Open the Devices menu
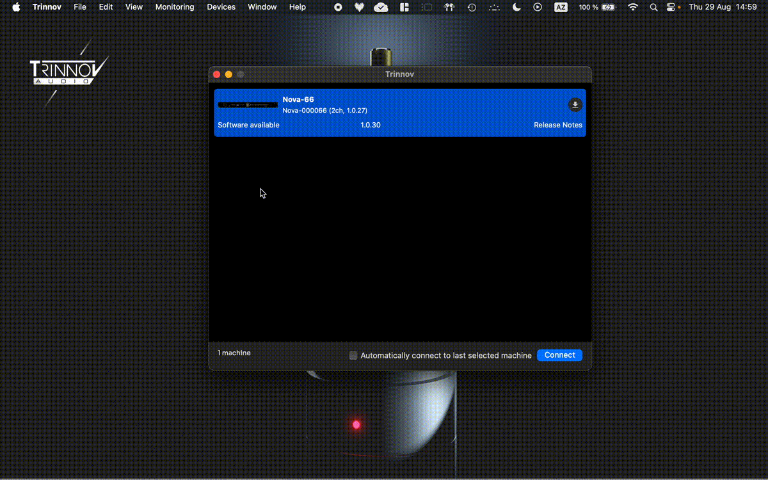Screen dimensions: 768x480 point(221,7)
